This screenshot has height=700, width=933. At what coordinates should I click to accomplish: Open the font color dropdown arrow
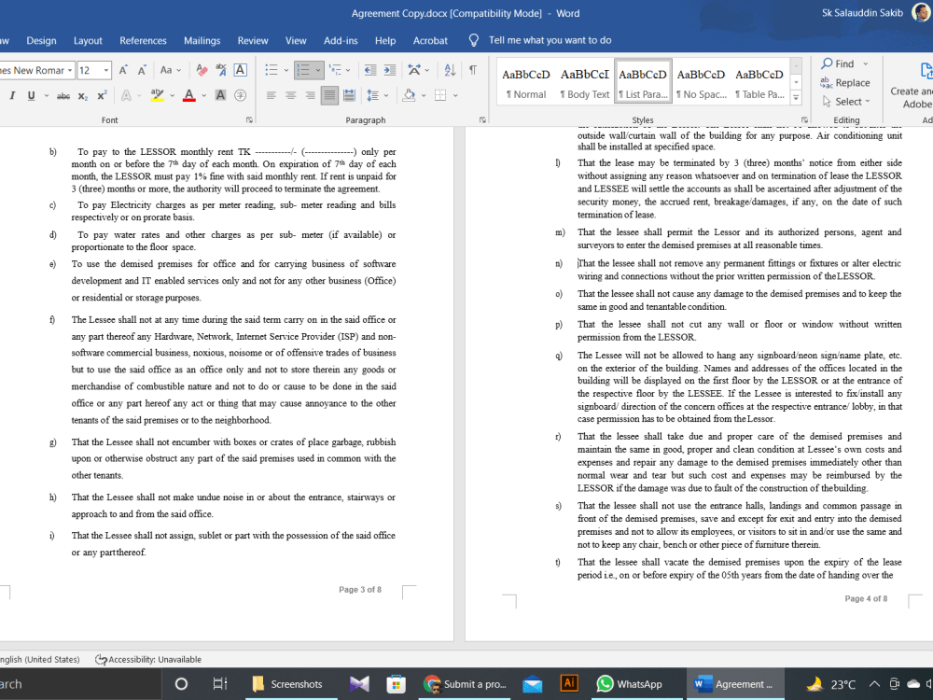pos(204,95)
